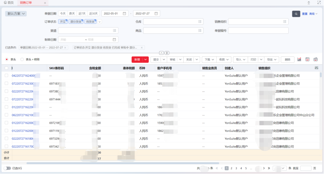Open order link 042207271624000

(x=24, y=76)
